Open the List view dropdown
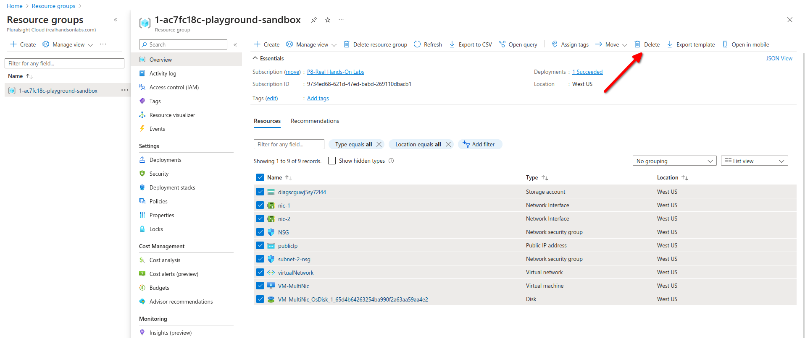The height and width of the screenshot is (338, 805). [754, 161]
